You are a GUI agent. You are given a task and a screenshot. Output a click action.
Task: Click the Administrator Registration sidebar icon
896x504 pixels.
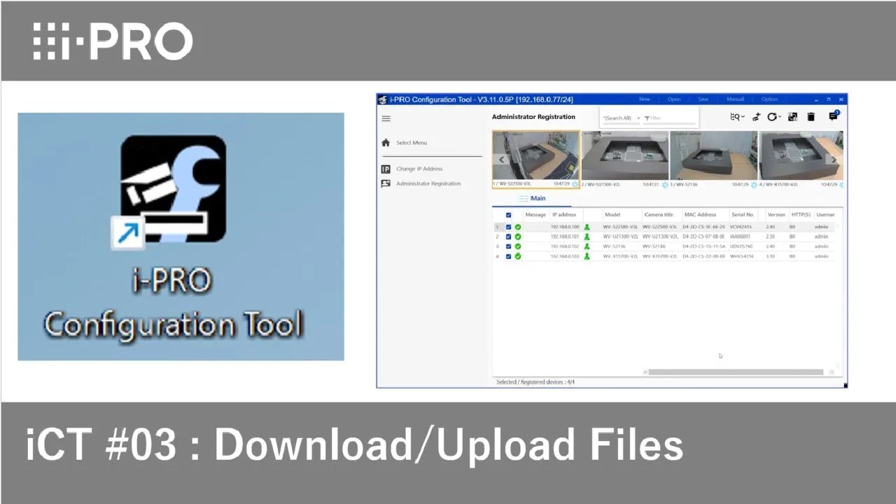tap(386, 183)
